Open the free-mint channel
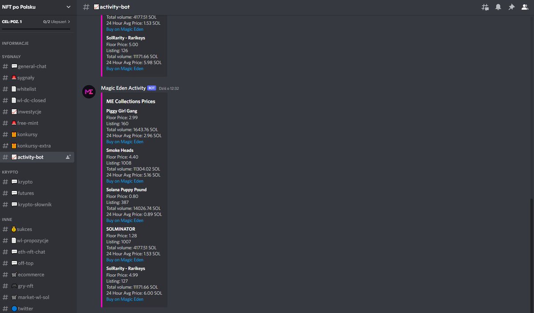Image resolution: width=534 pixels, height=313 pixels. (x=37, y=123)
